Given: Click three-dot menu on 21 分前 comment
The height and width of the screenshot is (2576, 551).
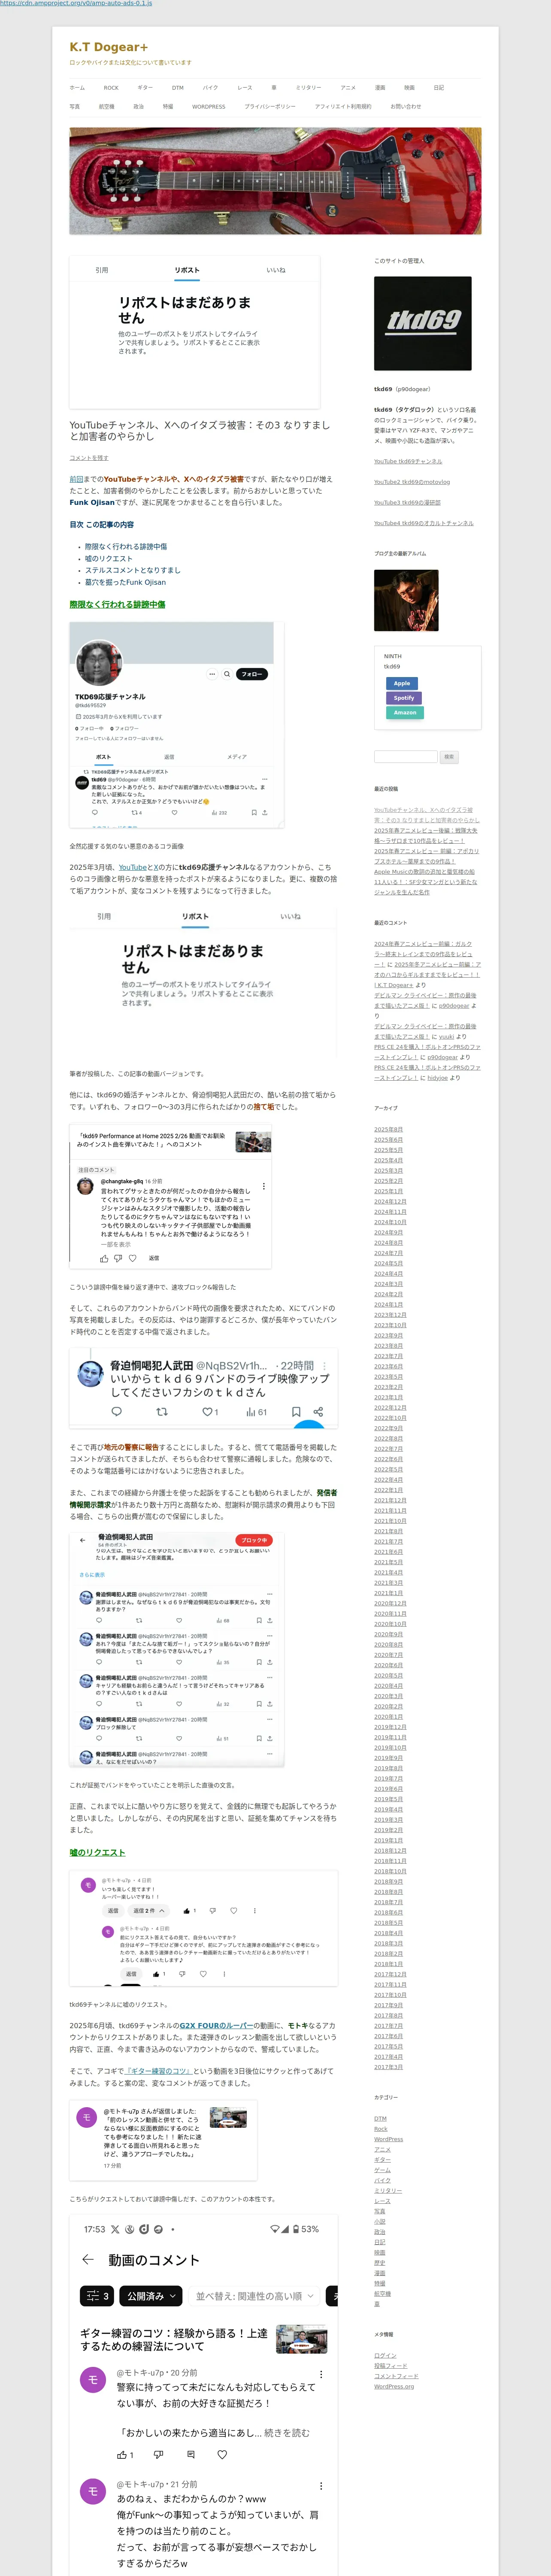Looking at the screenshot, I should [321, 2485].
